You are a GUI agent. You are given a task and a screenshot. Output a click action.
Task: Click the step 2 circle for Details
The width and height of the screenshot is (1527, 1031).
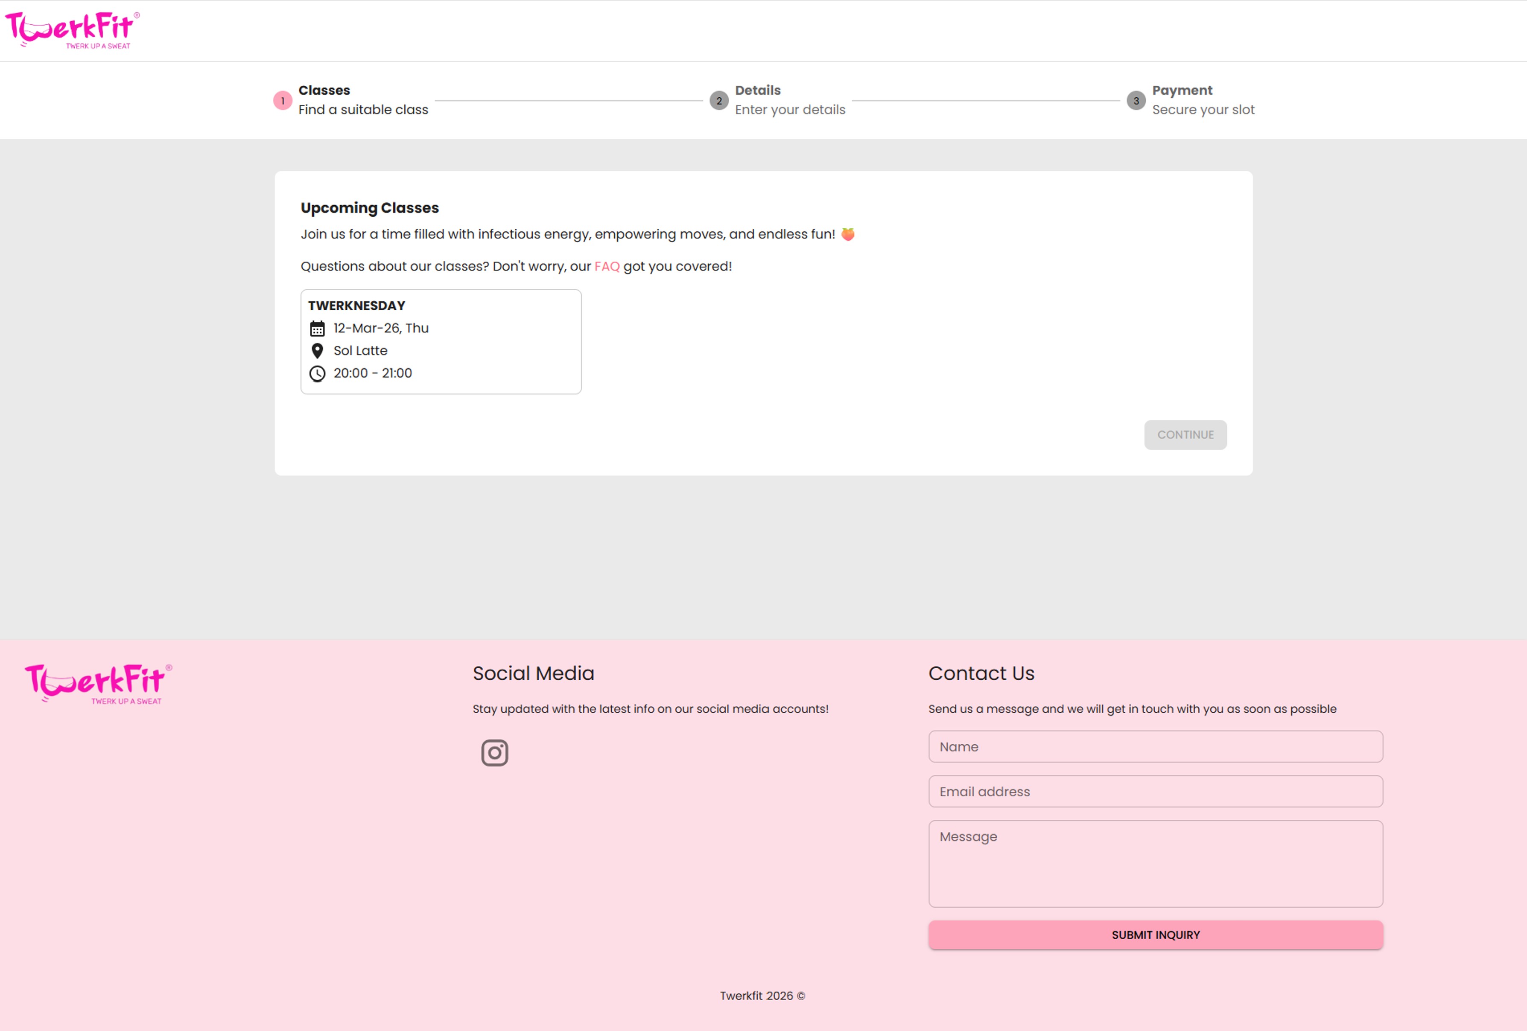coord(719,100)
